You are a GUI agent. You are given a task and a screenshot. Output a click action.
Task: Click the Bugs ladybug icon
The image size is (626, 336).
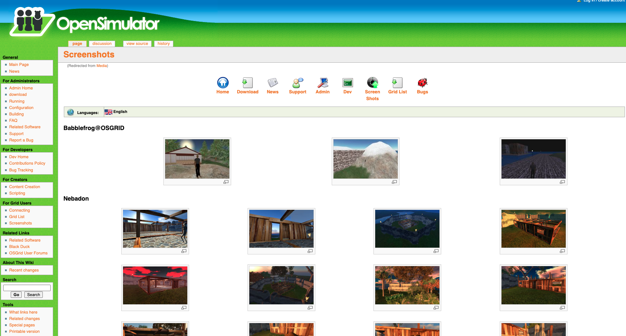click(422, 83)
